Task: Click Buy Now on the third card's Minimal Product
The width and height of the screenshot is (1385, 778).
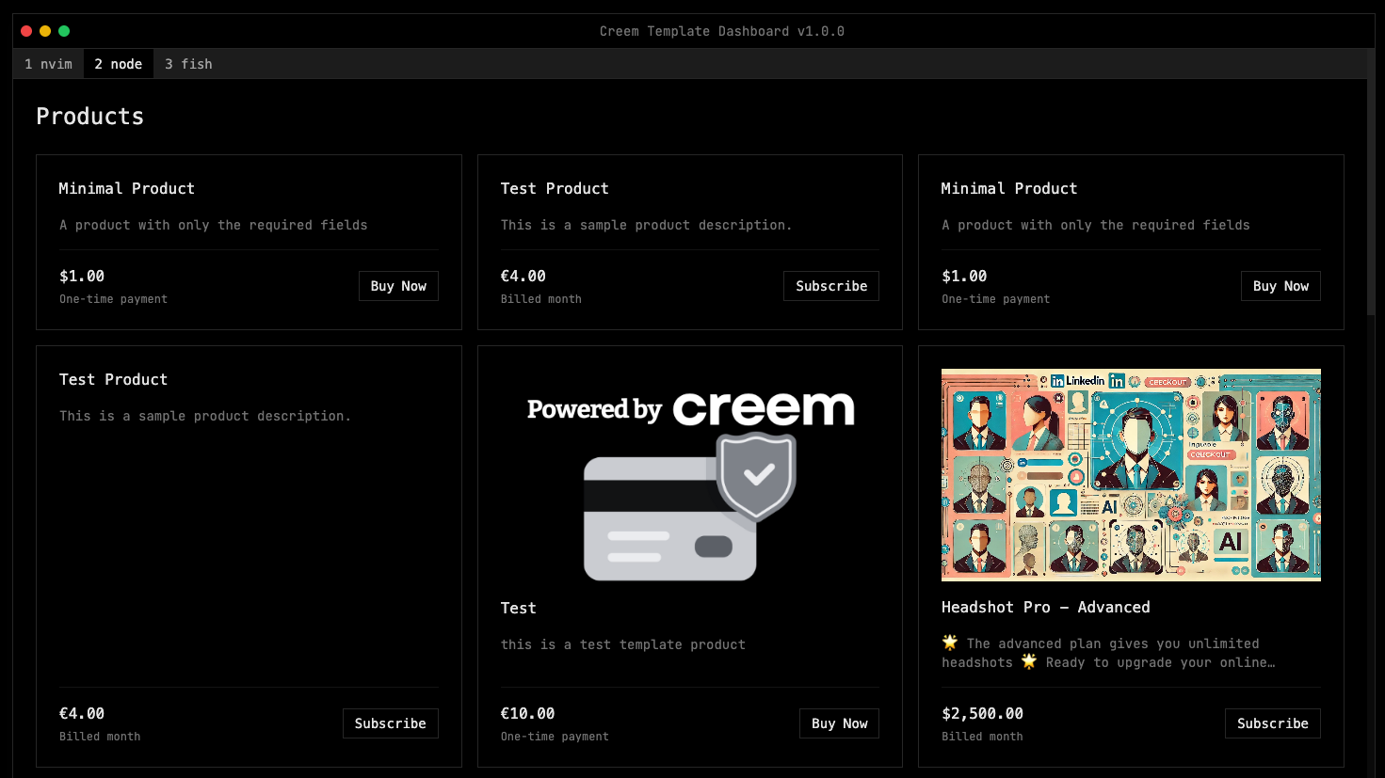Action: [x=1280, y=286]
